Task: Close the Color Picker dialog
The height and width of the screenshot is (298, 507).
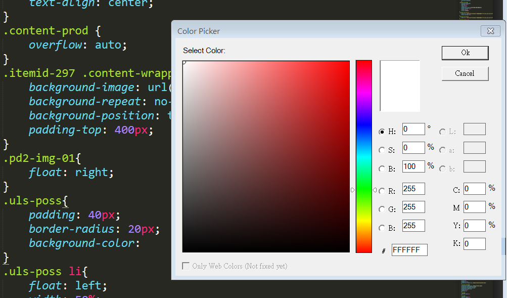Action: (x=490, y=31)
